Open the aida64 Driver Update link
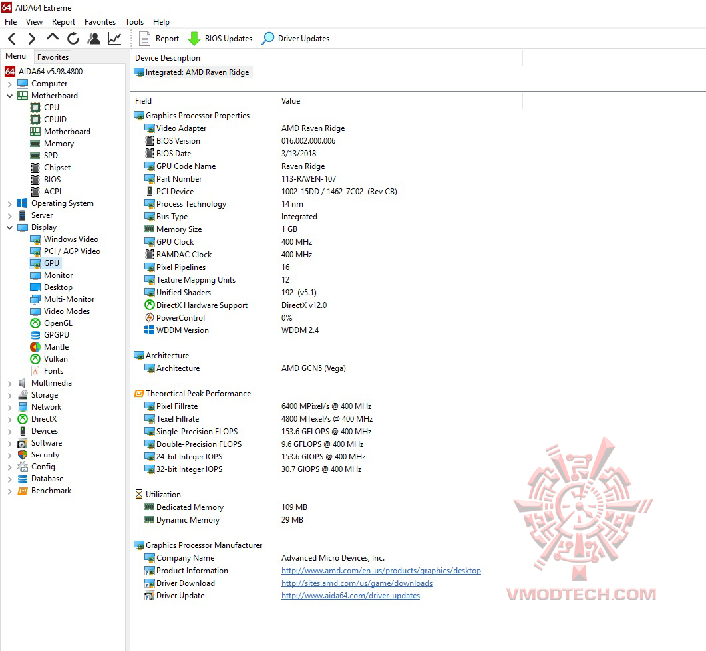 350,596
